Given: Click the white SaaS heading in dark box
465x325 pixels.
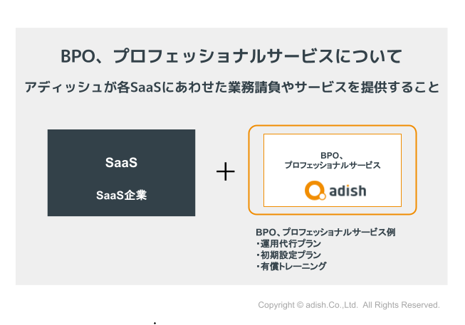Looking at the screenshot, I should pyautogui.click(x=121, y=162).
